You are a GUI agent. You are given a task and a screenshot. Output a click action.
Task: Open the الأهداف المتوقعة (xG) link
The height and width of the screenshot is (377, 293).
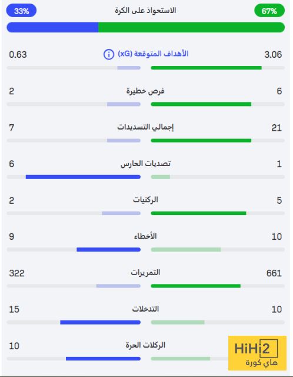point(153,54)
